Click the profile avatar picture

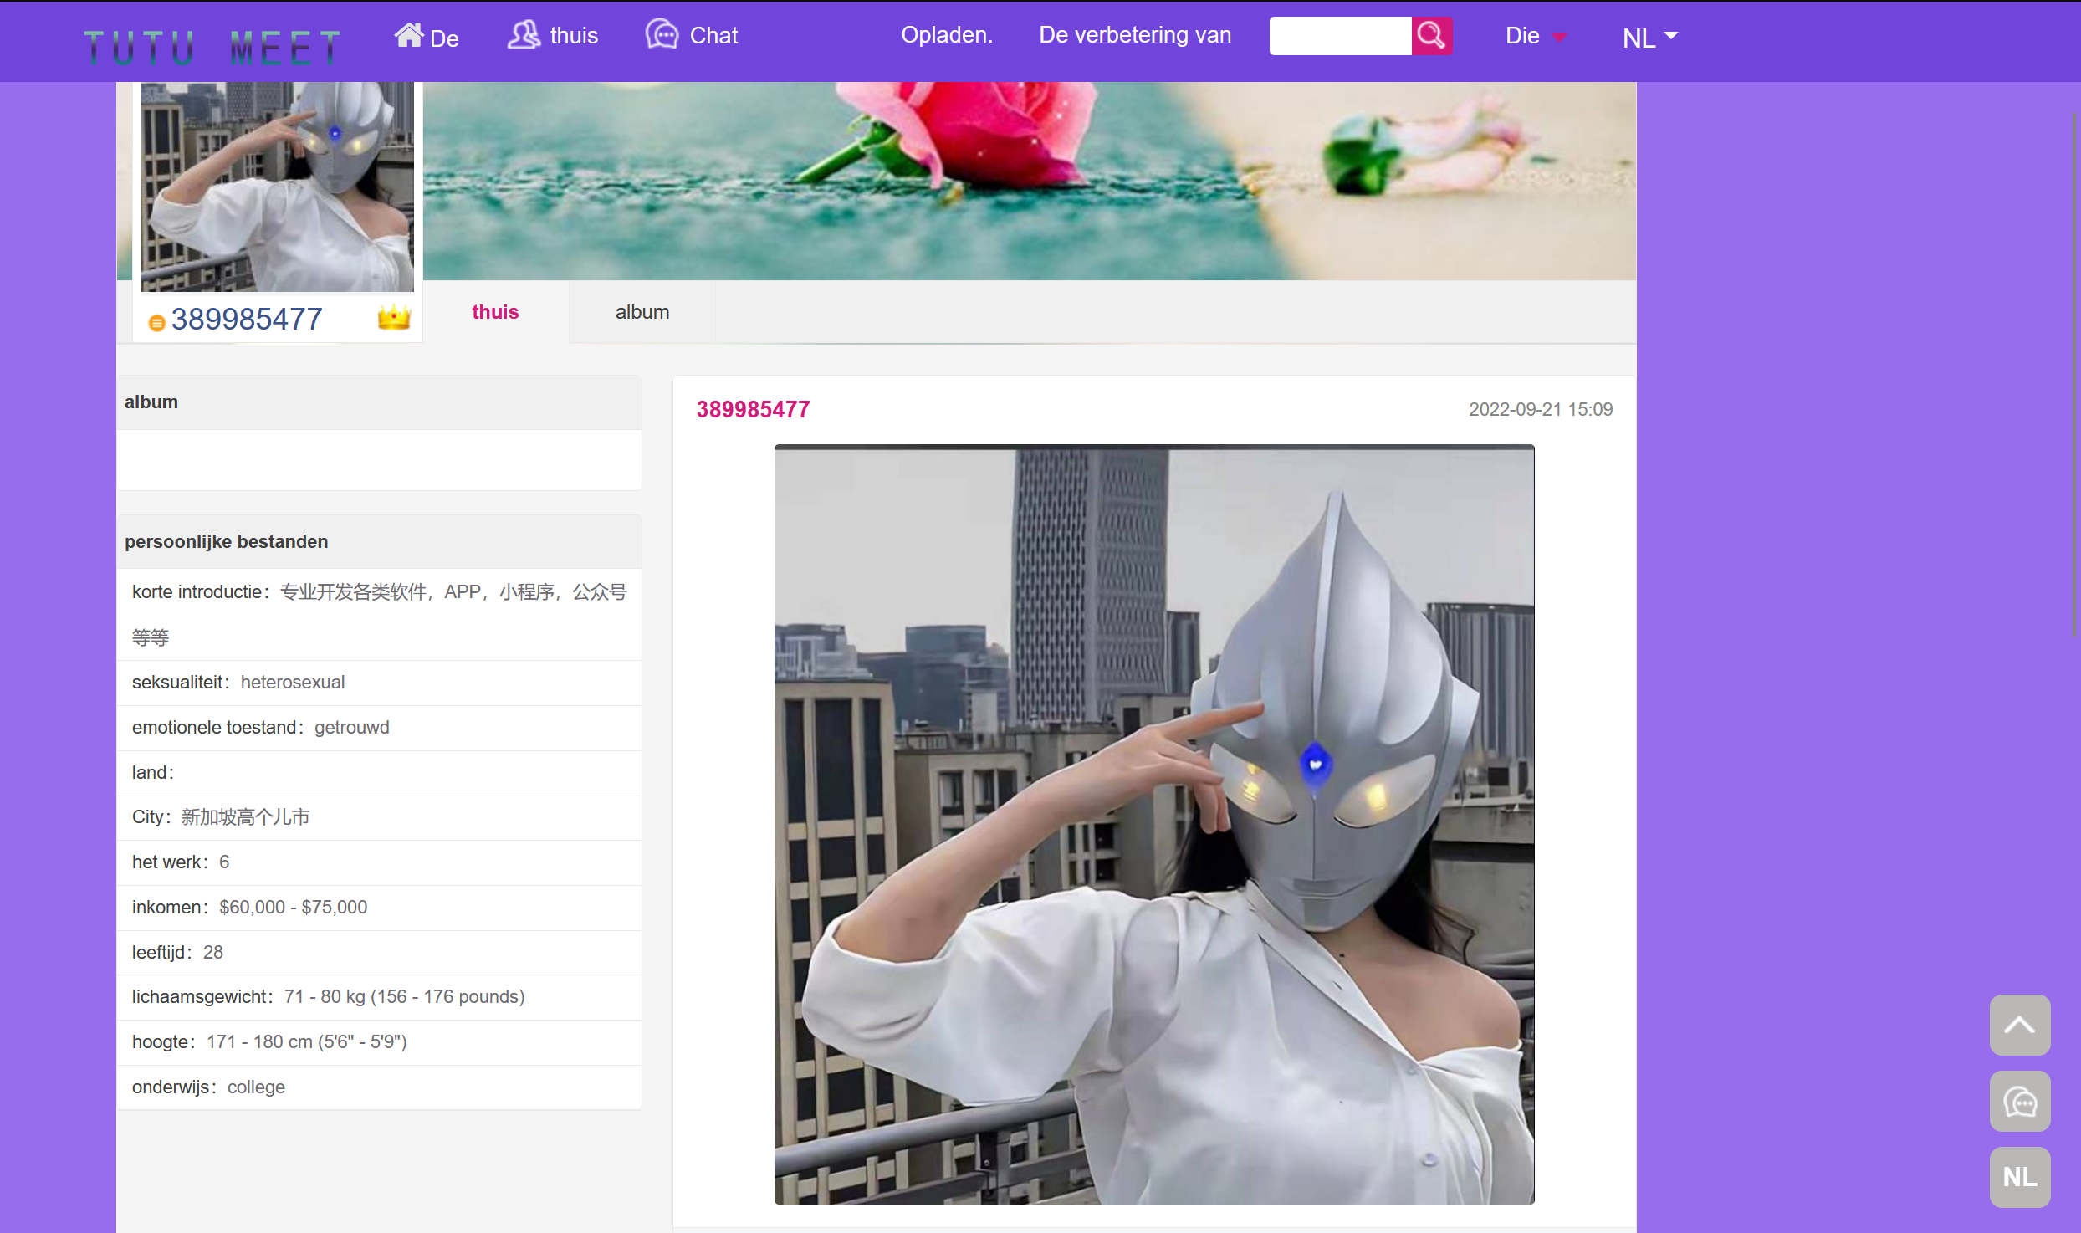click(277, 187)
